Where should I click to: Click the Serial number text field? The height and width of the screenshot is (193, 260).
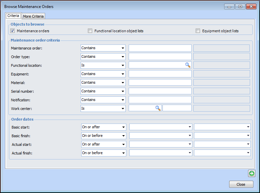coord(160,91)
